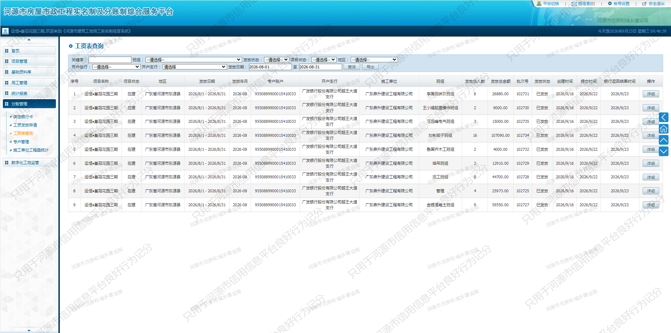The height and width of the screenshot is (333, 671).
Task: Click 详细 for the 刘彬架子班组 row
Action: 651,136
